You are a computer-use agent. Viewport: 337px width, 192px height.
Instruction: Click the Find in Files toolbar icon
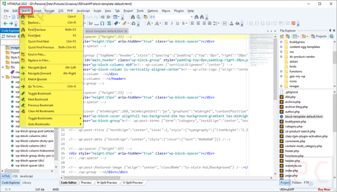point(146,17)
